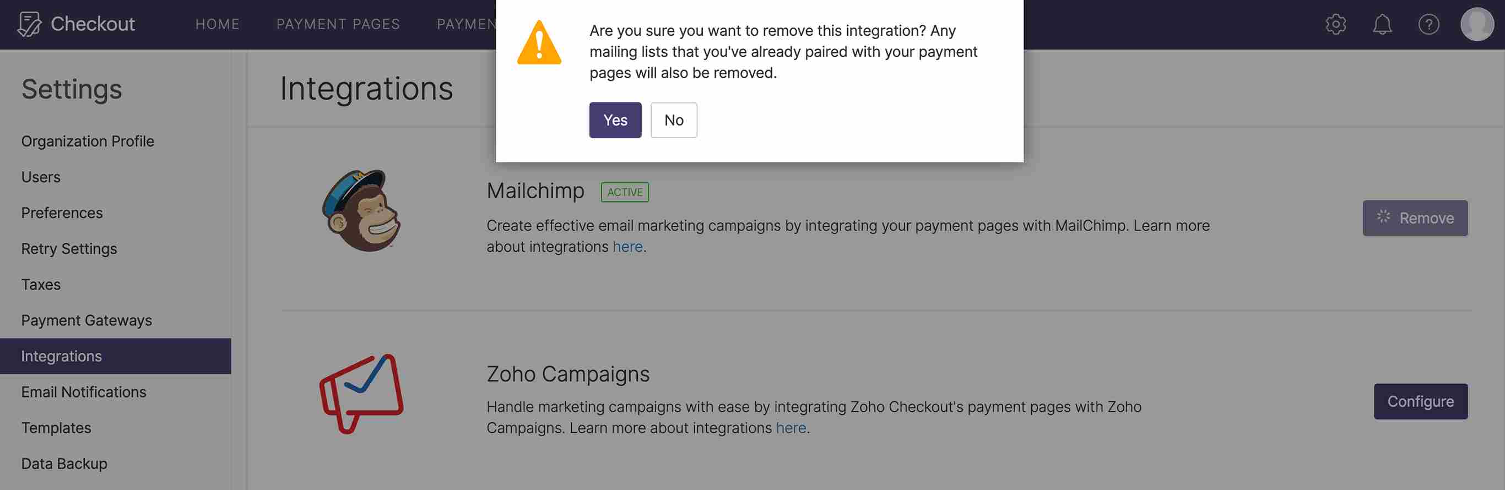Open the user profile avatar

1476,24
